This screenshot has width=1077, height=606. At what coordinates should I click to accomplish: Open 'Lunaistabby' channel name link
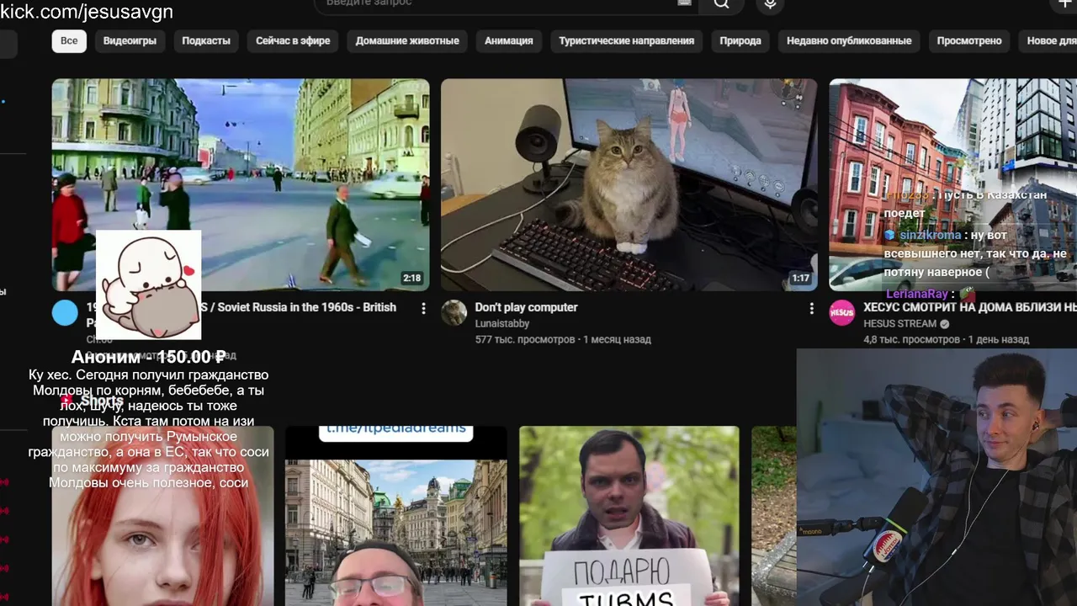(502, 323)
